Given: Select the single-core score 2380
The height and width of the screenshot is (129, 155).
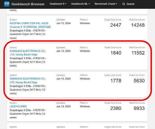Looking at the screenshot, I should click(116, 108).
